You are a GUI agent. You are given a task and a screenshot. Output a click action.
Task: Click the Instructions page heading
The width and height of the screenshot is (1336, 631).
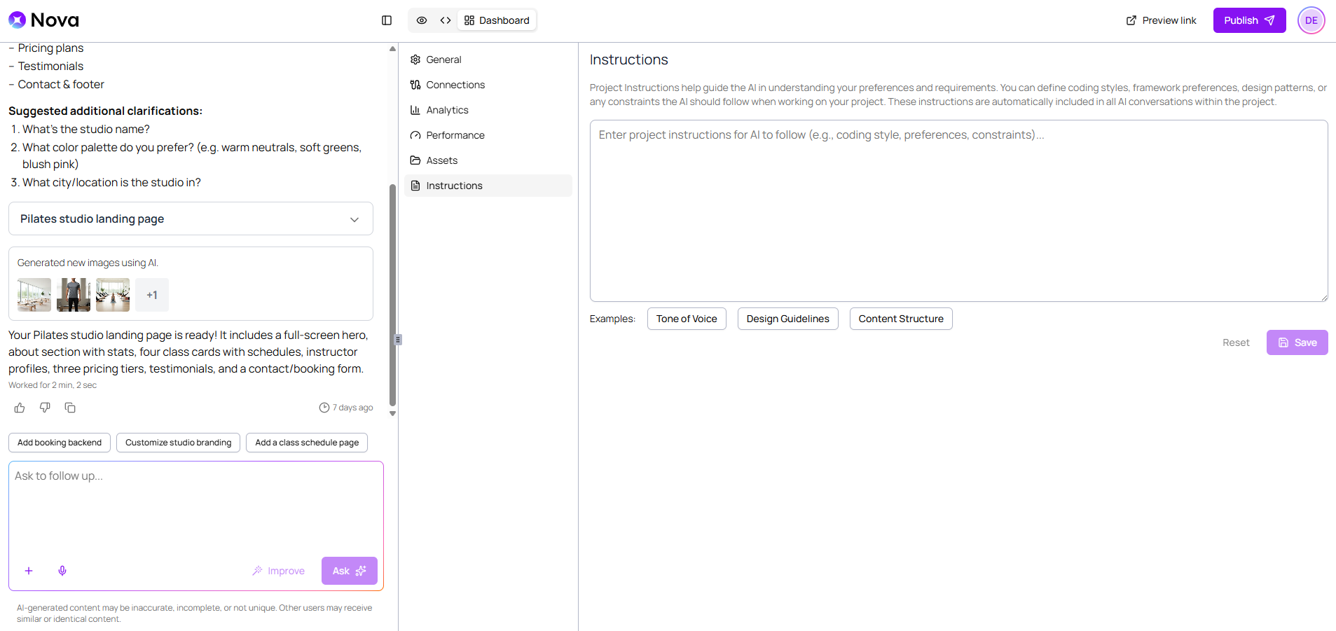click(x=629, y=60)
